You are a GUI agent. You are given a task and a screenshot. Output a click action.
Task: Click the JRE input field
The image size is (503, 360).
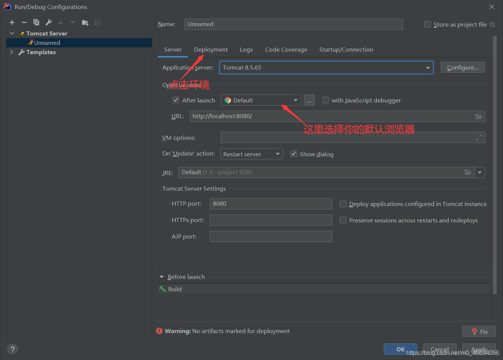pos(326,172)
